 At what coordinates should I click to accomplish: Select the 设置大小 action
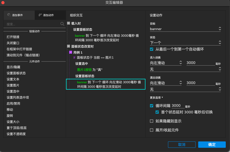13,122
